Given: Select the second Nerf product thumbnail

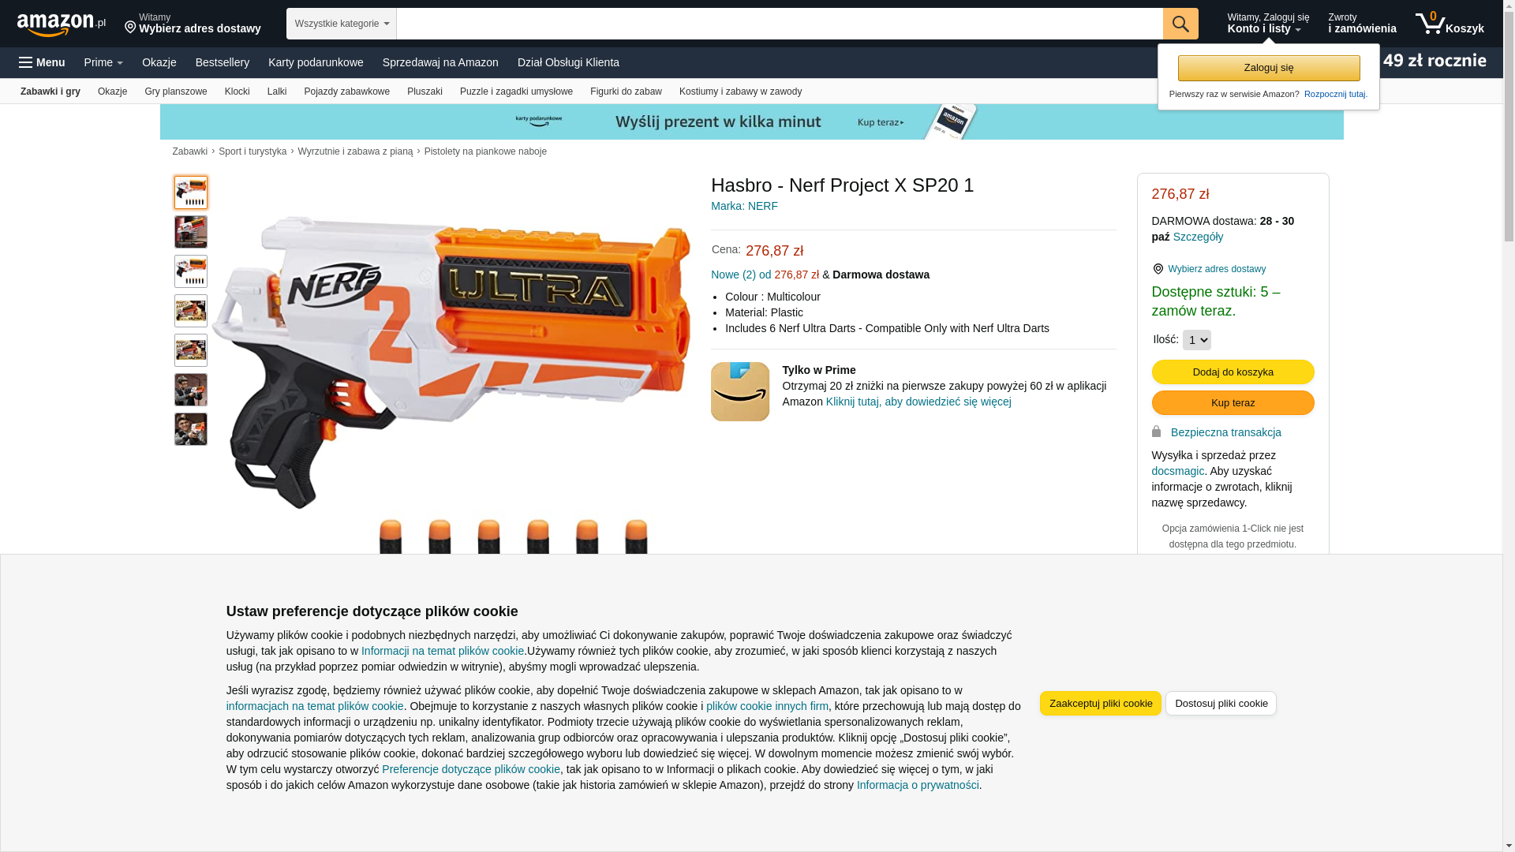Looking at the screenshot, I should tap(191, 232).
